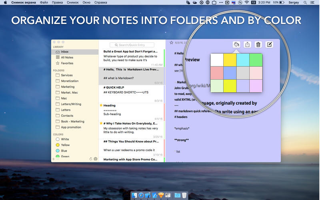Select the Yellow color filter circle
320x200 pixels.
click(x=58, y=145)
